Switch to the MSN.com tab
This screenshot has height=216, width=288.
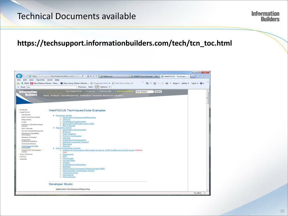[x=114, y=76]
